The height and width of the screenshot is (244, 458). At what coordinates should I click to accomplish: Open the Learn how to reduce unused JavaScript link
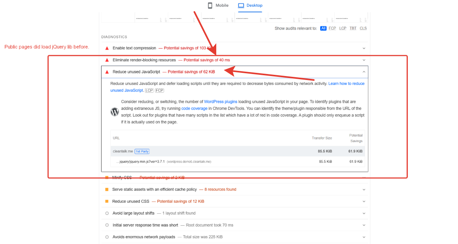(x=346, y=83)
